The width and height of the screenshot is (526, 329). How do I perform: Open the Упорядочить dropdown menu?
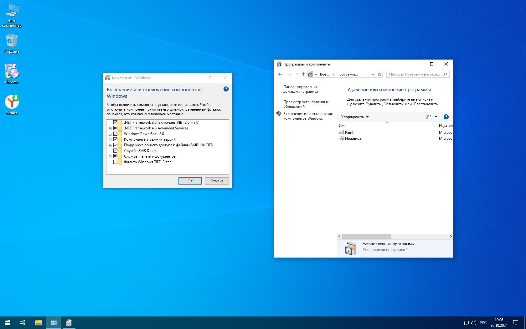(x=355, y=117)
